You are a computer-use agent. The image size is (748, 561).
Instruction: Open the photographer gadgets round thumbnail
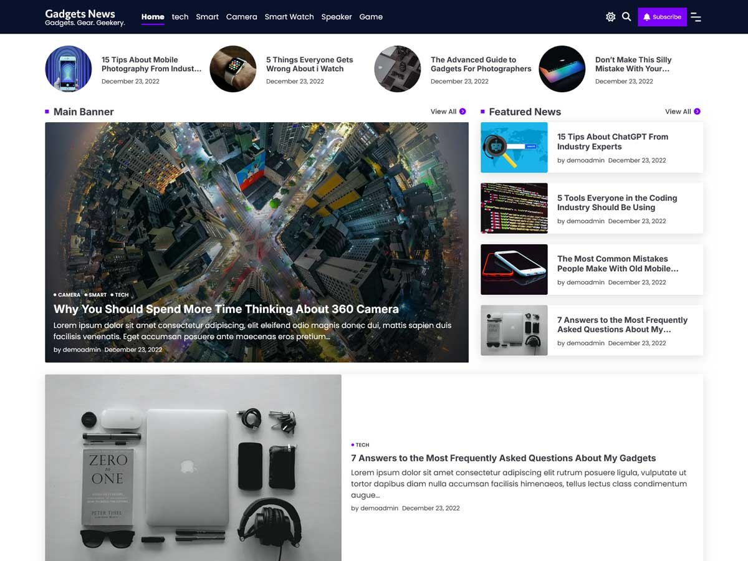(x=398, y=69)
